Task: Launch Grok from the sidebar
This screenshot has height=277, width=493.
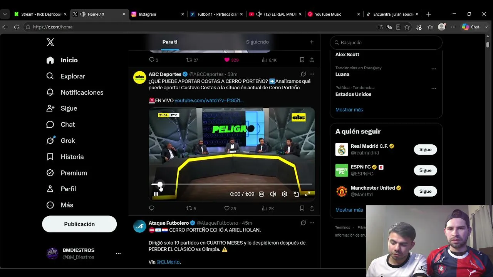Action: point(60,141)
